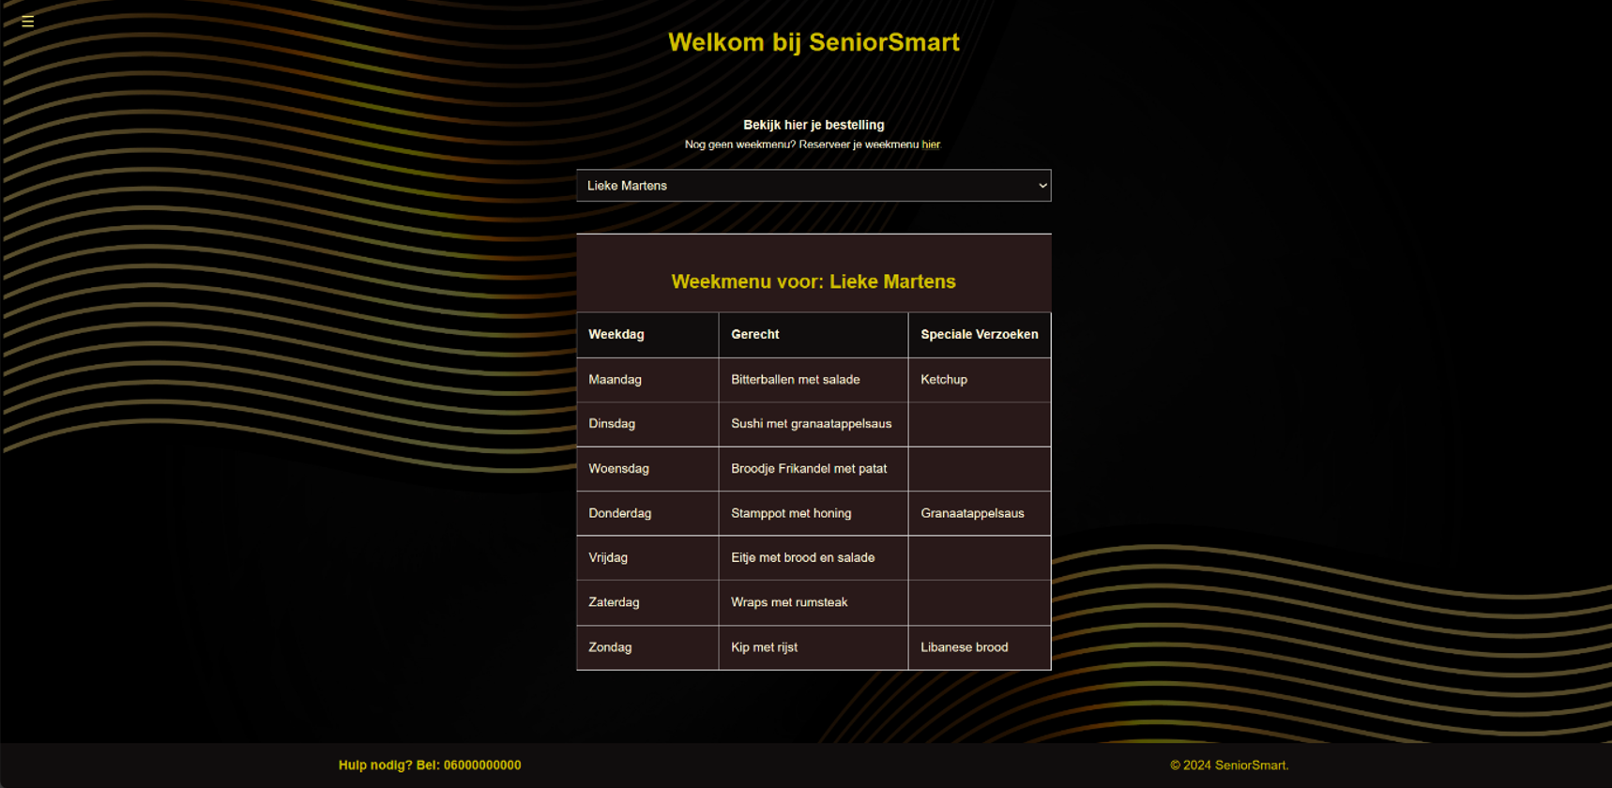Click the 'hier' reservation link
The image size is (1612, 788).
(930, 144)
